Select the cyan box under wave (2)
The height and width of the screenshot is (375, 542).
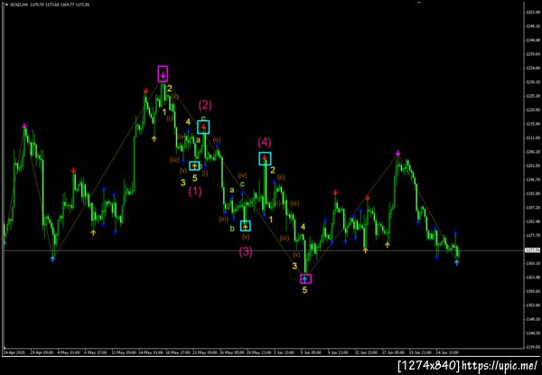203,127
